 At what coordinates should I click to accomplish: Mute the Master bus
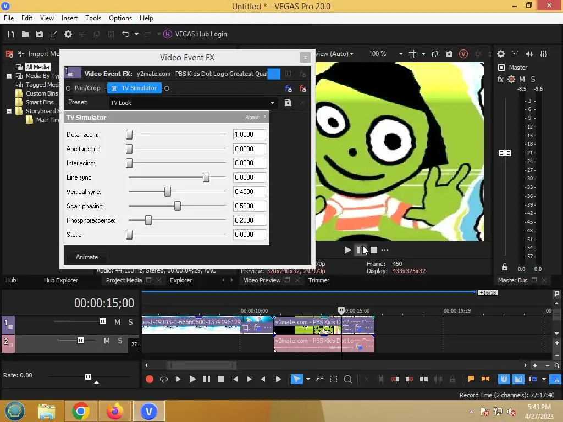point(522,79)
